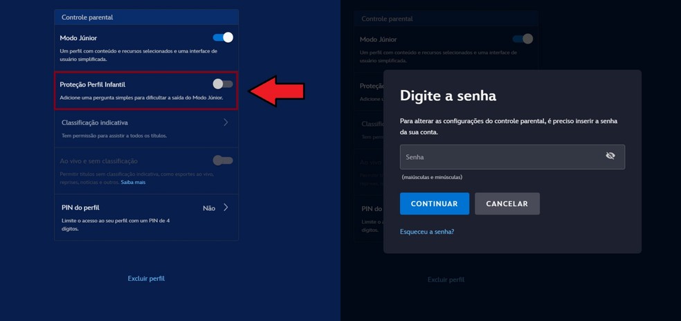Click the dimmed "Excluir perfil" link behind the dialog

[446, 279]
